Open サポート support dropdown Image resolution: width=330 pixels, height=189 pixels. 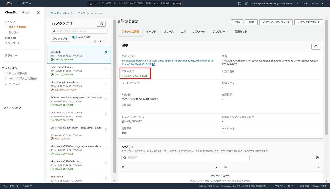click(318, 4)
